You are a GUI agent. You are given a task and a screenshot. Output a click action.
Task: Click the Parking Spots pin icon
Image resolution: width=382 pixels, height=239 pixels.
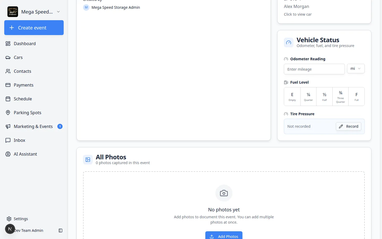coord(8,113)
